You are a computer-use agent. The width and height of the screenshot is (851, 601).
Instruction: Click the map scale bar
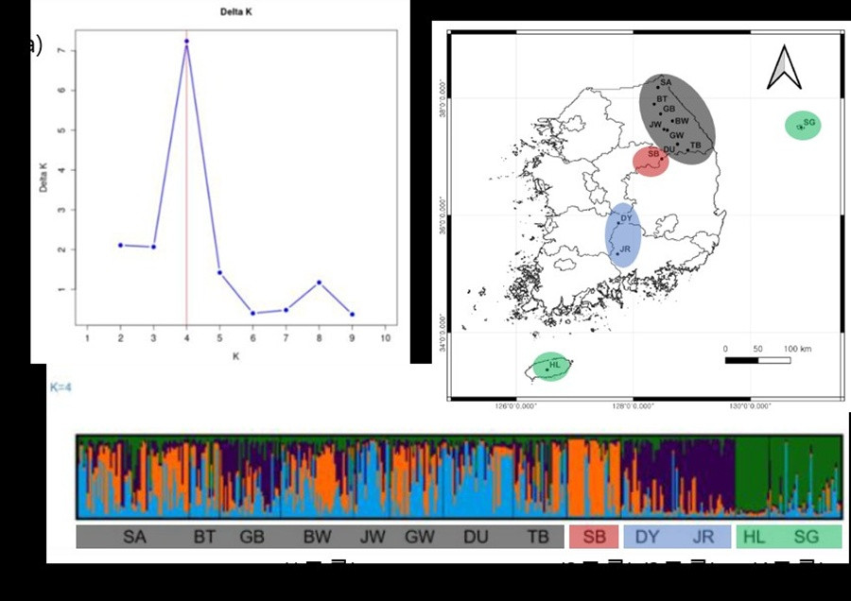point(756,360)
